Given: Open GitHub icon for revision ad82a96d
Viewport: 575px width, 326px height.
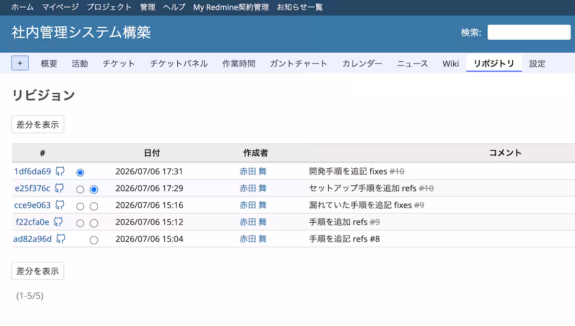Looking at the screenshot, I should point(61,239).
